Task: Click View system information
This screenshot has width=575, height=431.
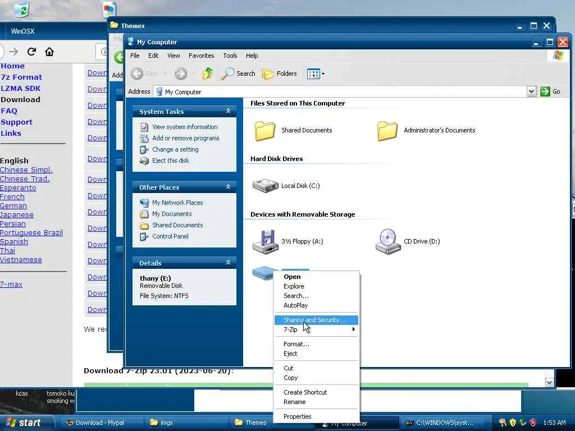Action: 185,127
